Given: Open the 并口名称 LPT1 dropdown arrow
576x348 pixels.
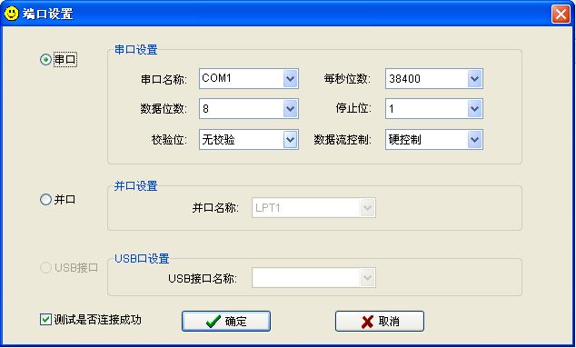Looking at the screenshot, I should tap(367, 208).
